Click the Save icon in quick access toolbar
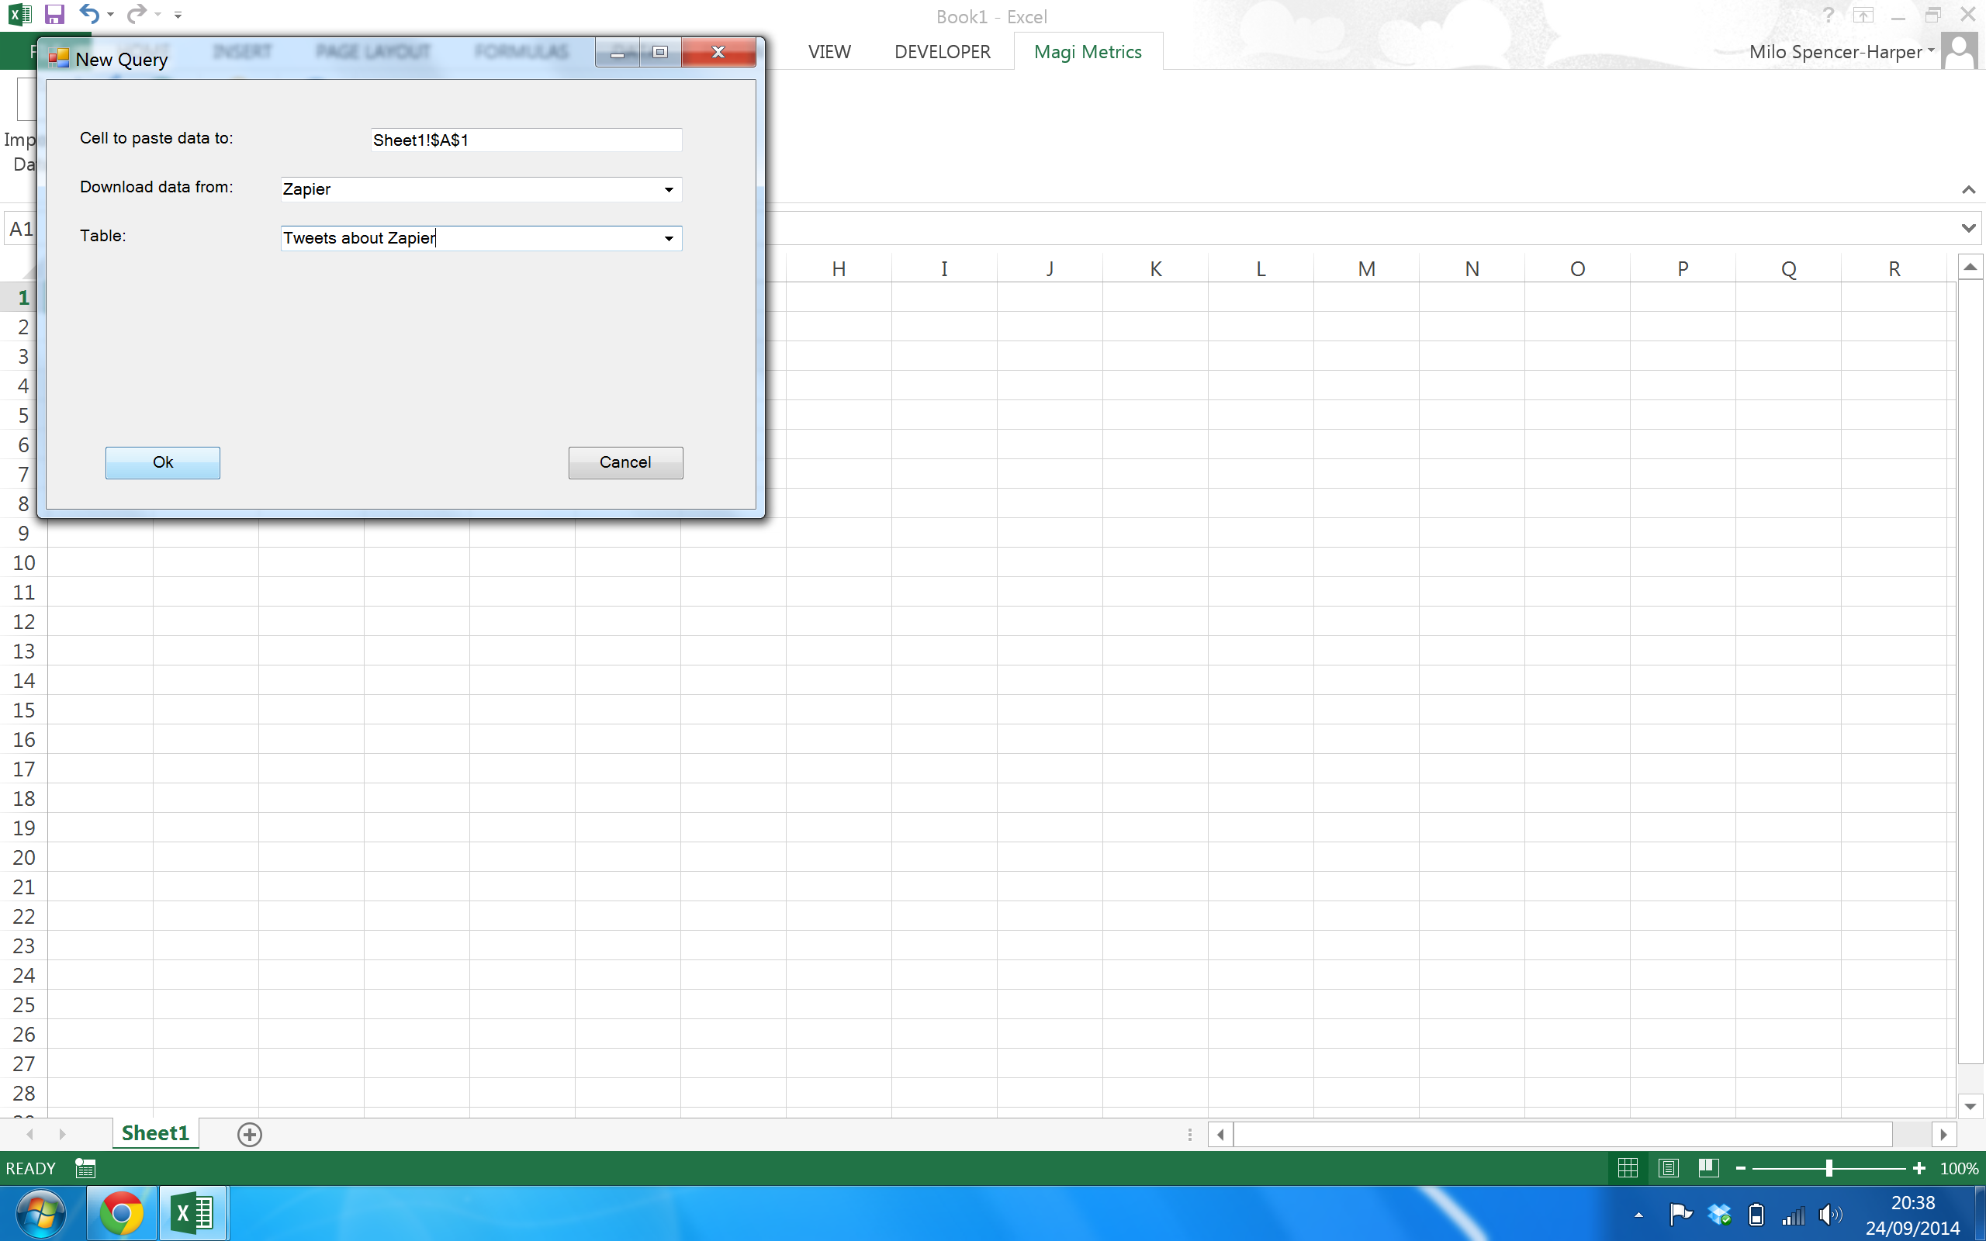The width and height of the screenshot is (1986, 1241). pos(54,15)
